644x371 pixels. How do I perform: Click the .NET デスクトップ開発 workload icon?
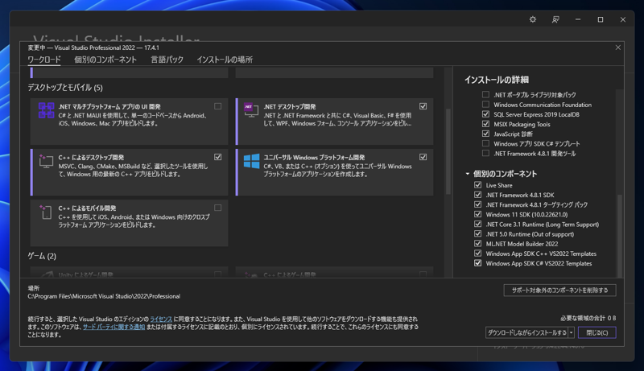click(251, 110)
